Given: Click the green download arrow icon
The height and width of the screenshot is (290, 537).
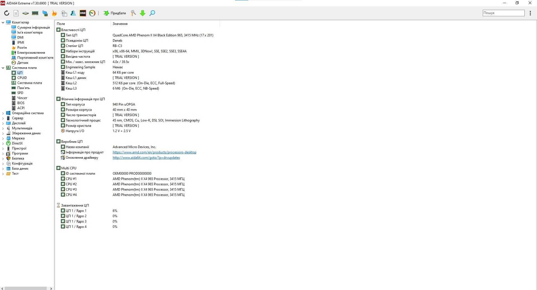Looking at the screenshot, I should [143, 13].
